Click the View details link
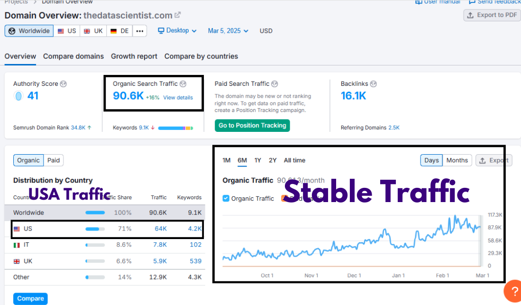Screen dimensions: 521x305 (x=178, y=98)
